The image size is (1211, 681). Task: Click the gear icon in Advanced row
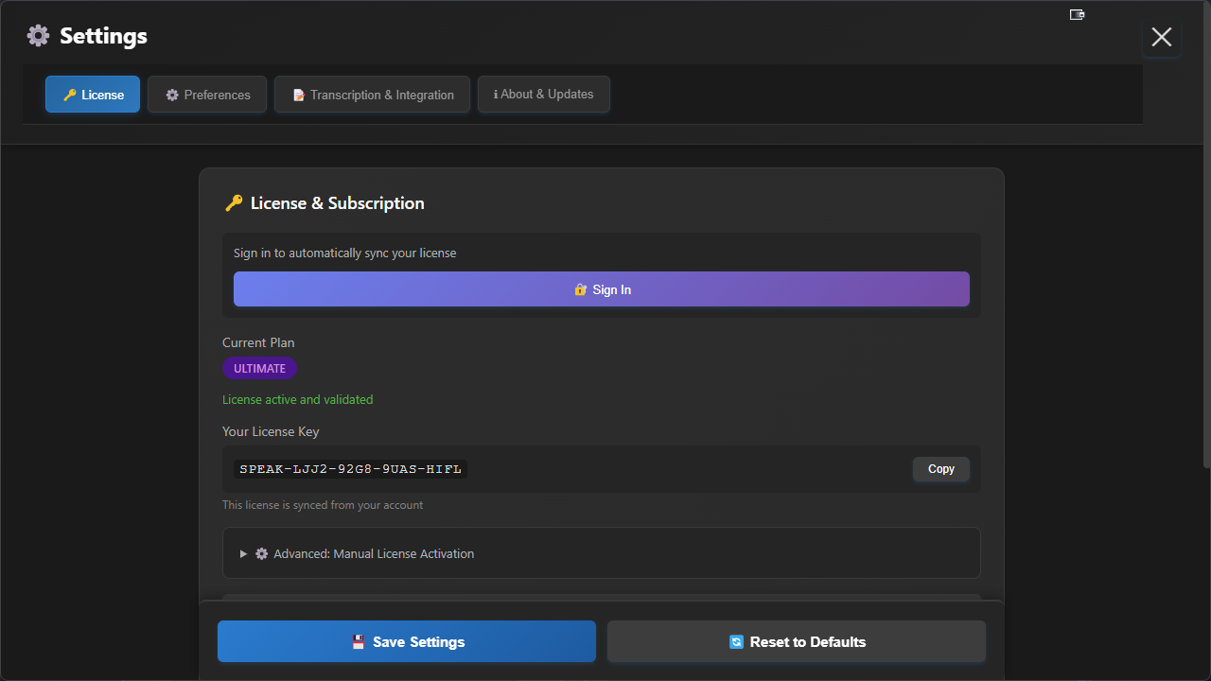point(262,553)
